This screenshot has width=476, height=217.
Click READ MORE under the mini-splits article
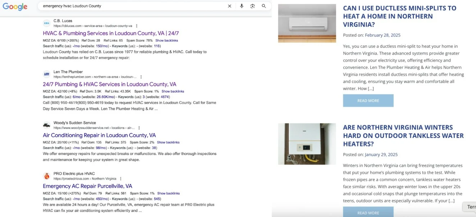tap(368, 101)
